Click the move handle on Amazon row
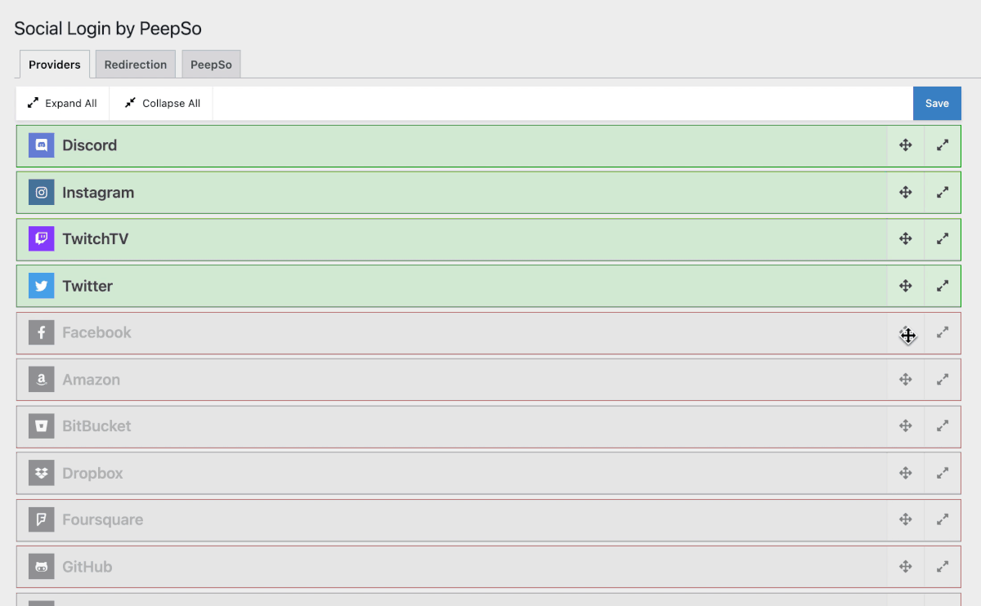 (906, 380)
